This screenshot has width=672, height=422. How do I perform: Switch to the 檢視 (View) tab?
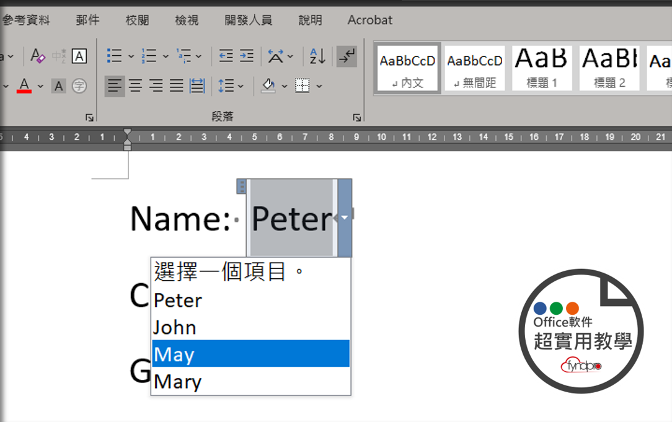coord(187,20)
